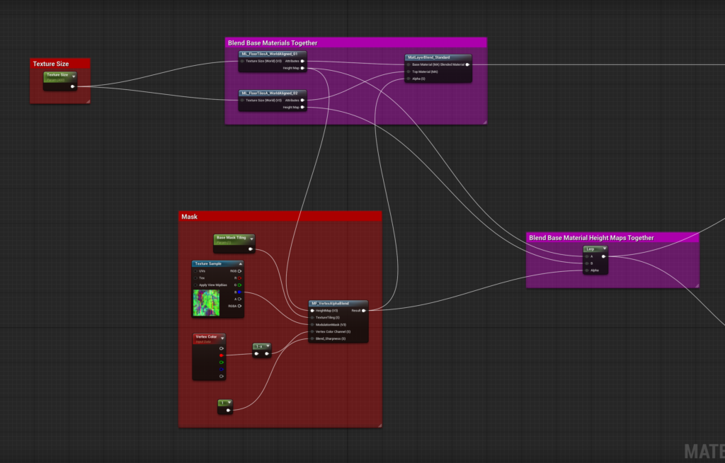Viewport: 725px width, 463px height.
Task: Expand the Base Mask Tiling node arrow
Action: (251, 239)
